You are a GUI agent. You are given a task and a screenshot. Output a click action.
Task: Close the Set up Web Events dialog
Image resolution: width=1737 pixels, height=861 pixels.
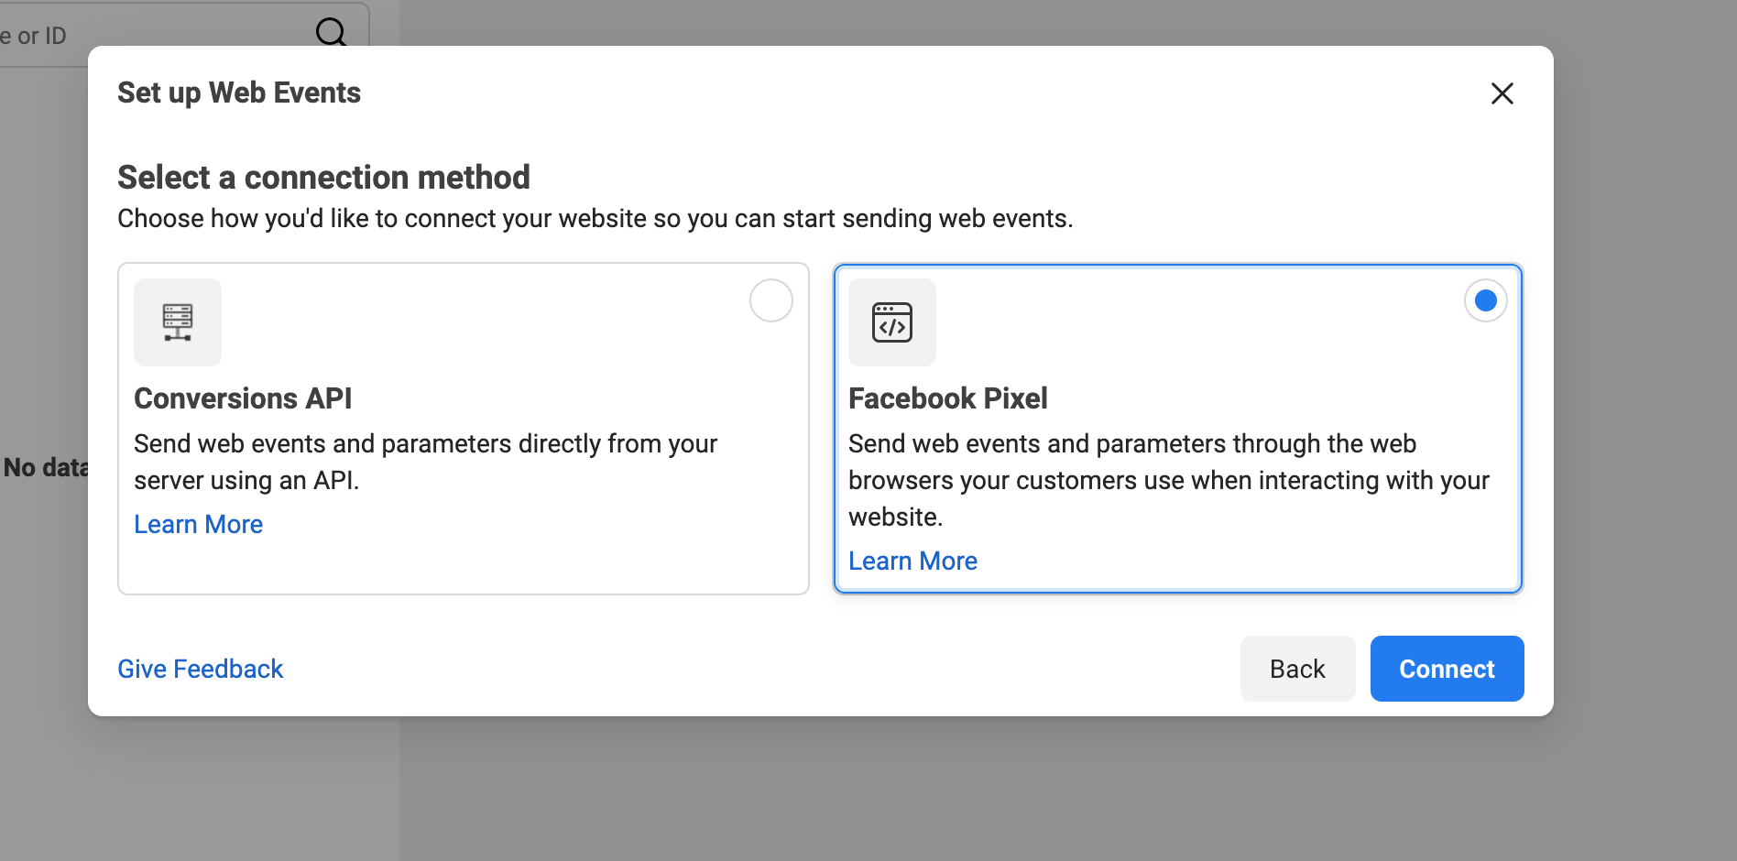(1502, 93)
